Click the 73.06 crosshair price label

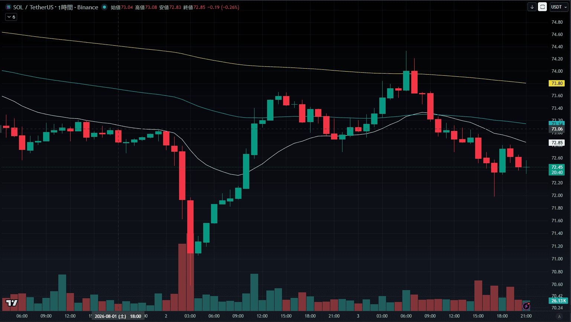557,129
